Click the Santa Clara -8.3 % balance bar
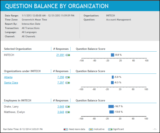This screenshot has width=160, height=133. point(112,83)
